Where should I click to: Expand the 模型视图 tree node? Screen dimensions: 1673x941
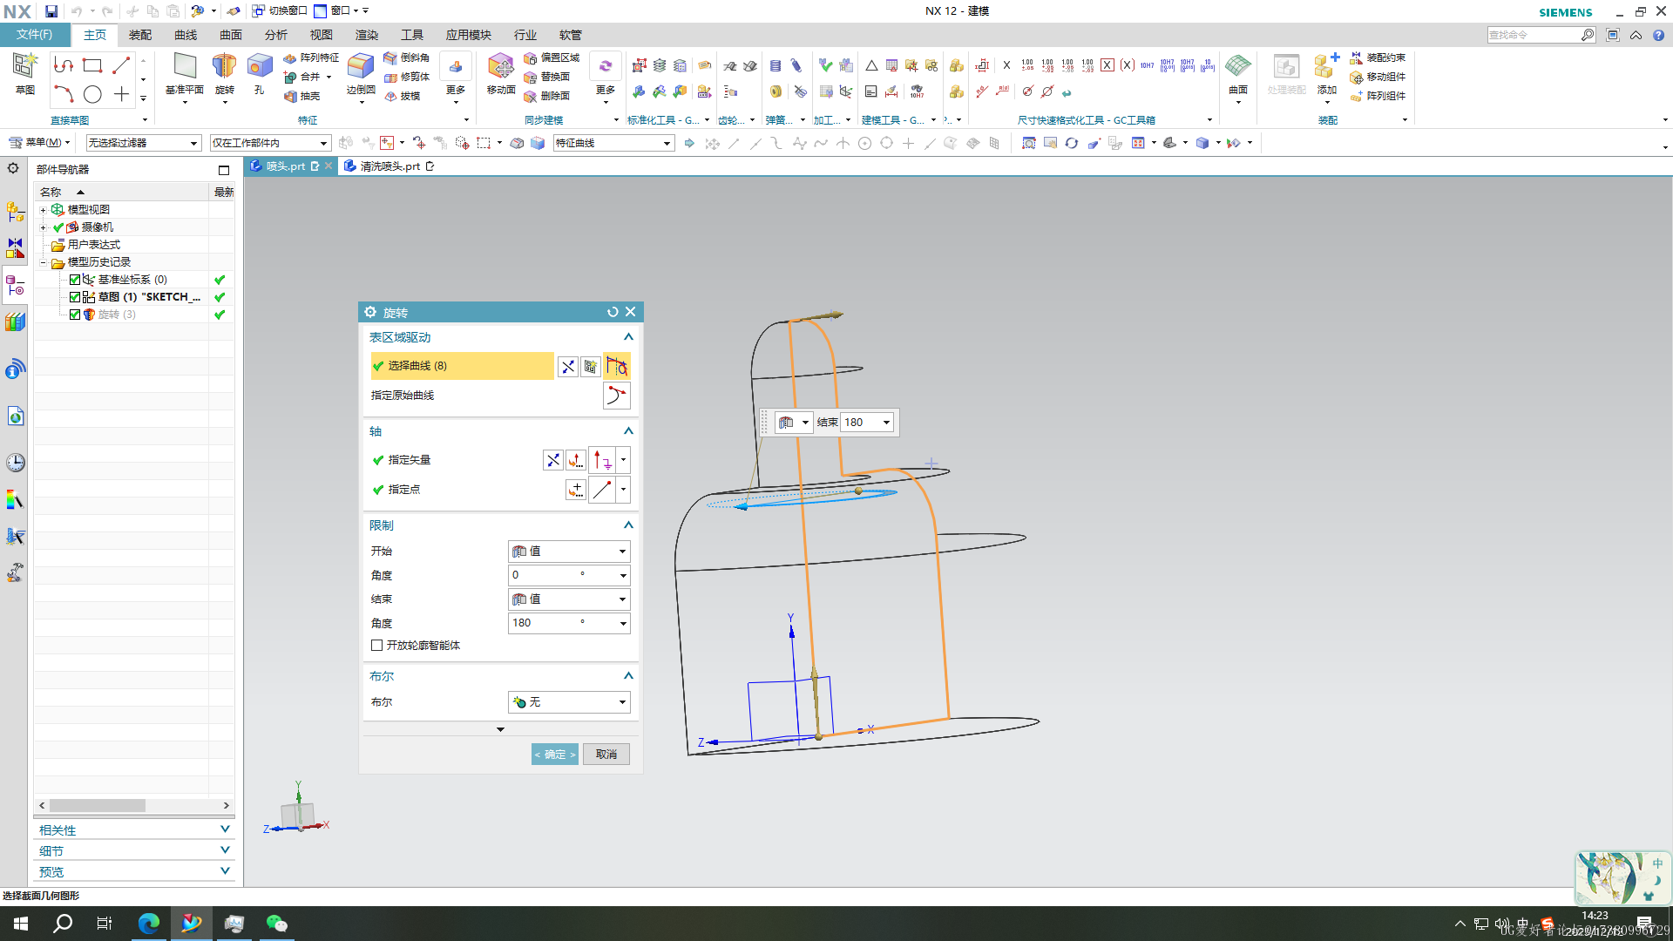43,210
